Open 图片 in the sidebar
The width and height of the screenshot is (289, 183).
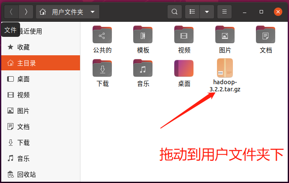click(x=41, y=111)
